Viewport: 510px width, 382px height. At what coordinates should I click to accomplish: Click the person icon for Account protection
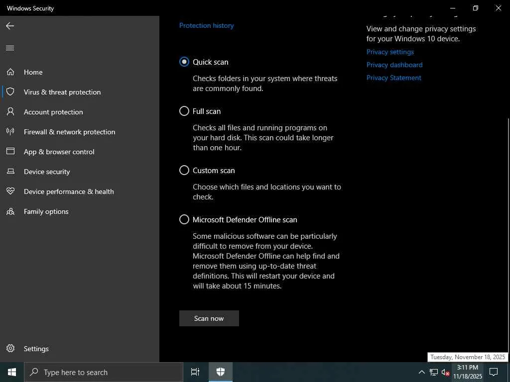10,111
